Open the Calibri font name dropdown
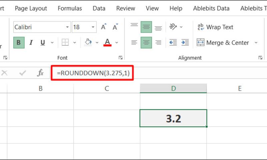 [x=67, y=27]
